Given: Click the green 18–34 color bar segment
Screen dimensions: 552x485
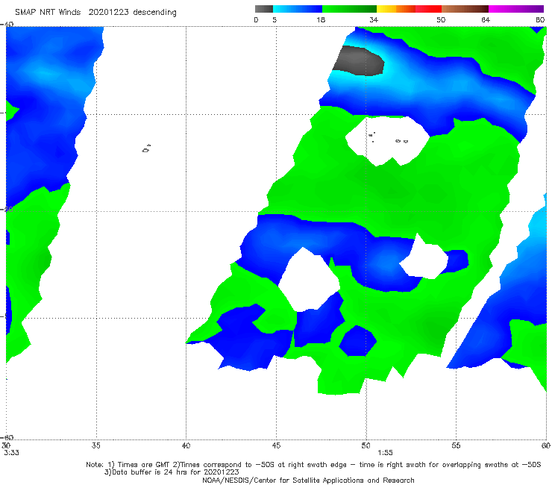Looking at the screenshot, I should click(350, 9).
